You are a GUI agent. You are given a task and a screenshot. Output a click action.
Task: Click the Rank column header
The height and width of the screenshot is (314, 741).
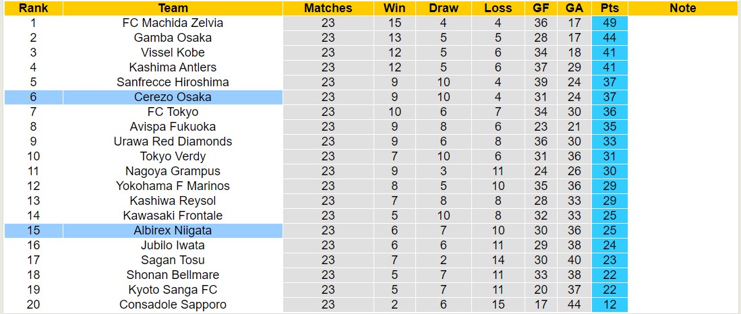33,8
